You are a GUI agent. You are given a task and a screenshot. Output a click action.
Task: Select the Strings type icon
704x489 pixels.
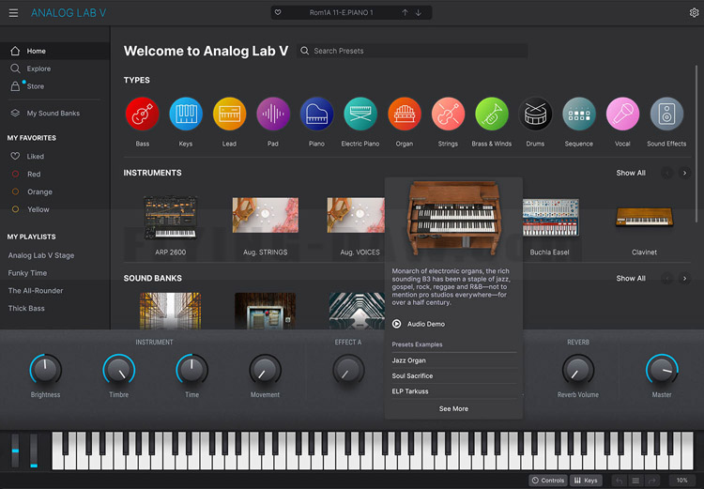448,115
